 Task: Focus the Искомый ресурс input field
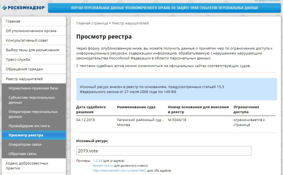click(164, 151)
